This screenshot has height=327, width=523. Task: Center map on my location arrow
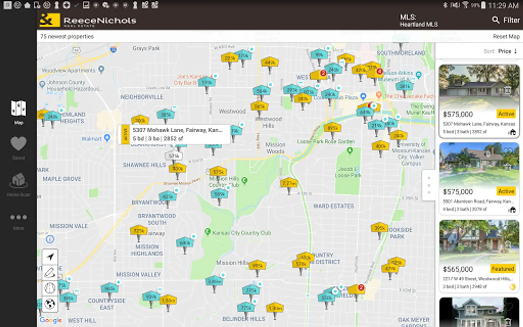click(50, 257)
